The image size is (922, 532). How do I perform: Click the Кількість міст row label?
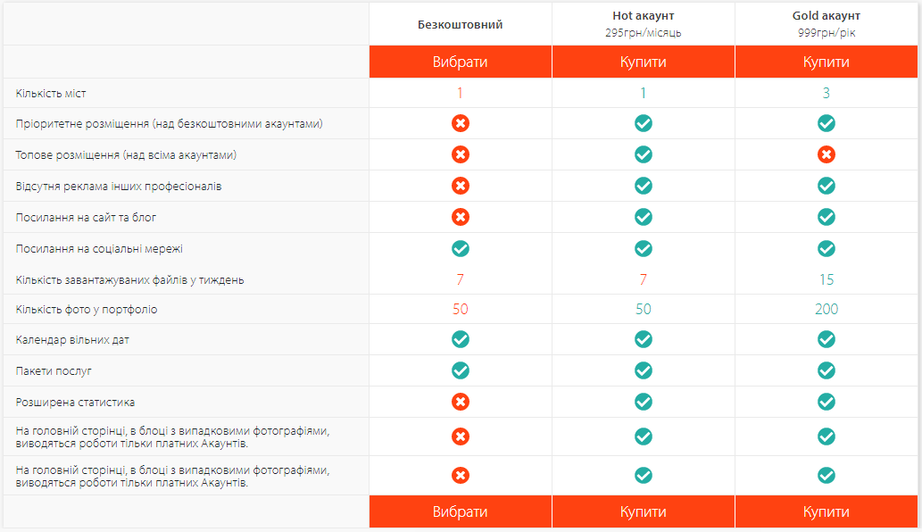[x=51, y=94]
